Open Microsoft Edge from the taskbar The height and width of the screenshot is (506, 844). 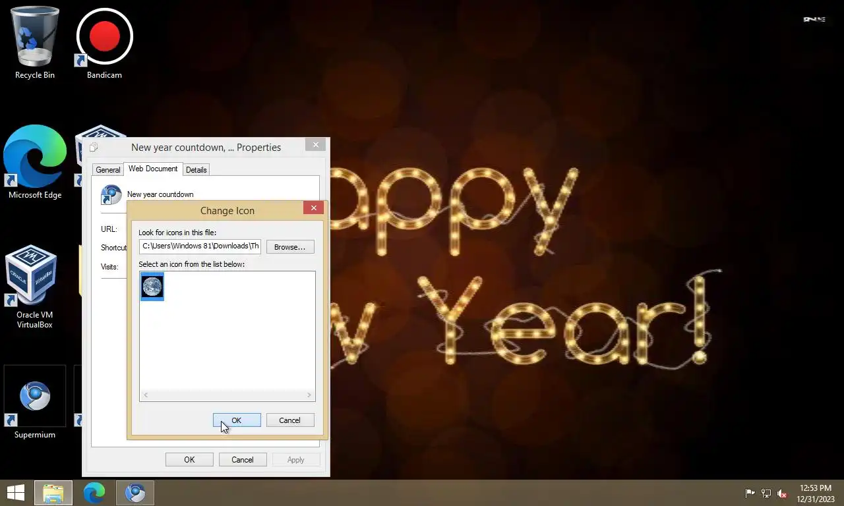point(94,493)
